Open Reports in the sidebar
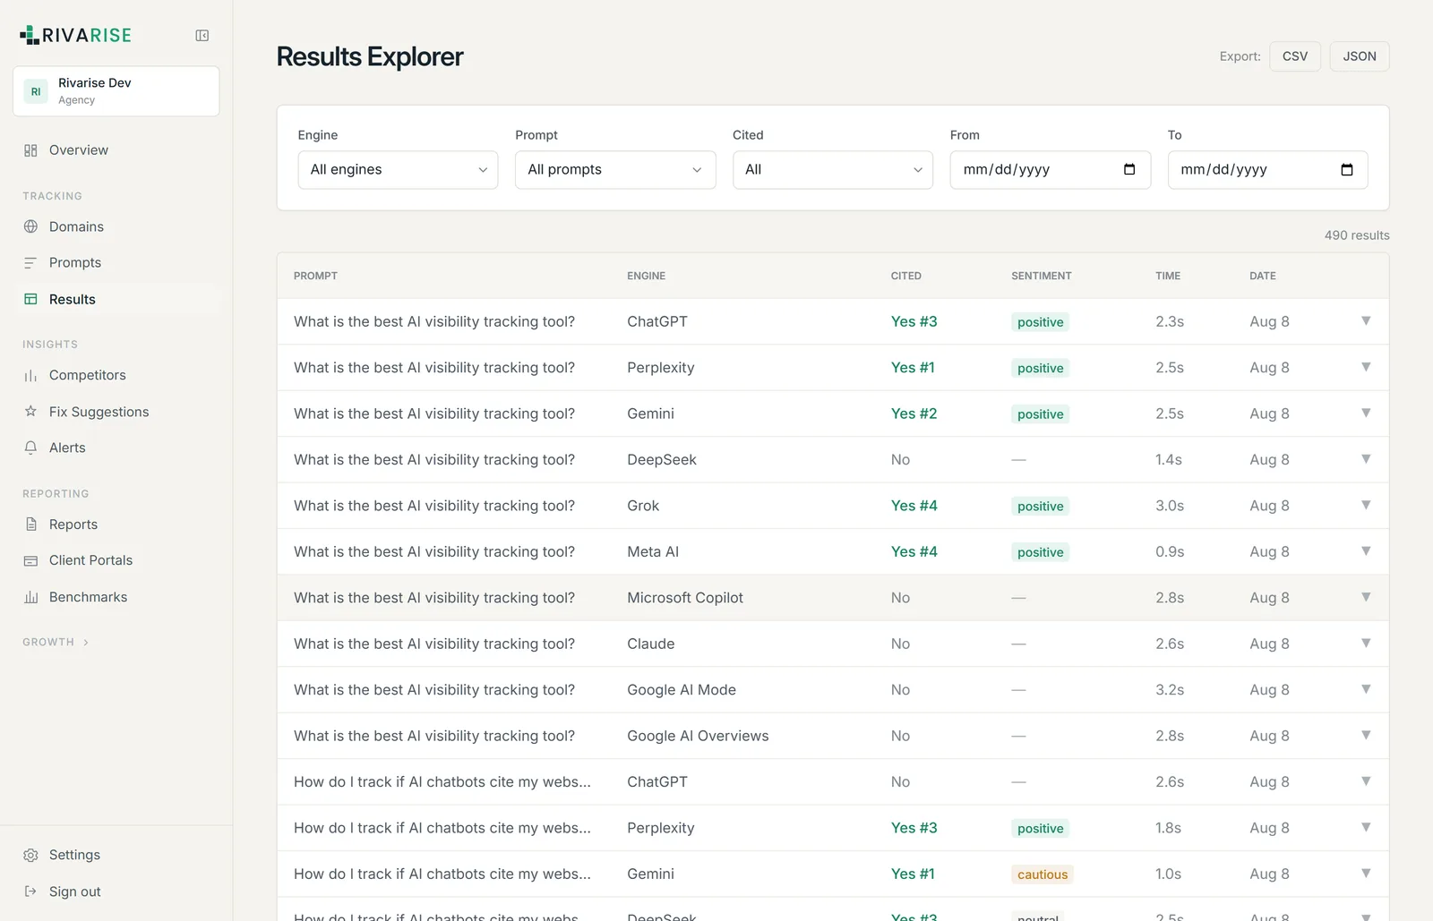1433x921 pixels. 116,524
